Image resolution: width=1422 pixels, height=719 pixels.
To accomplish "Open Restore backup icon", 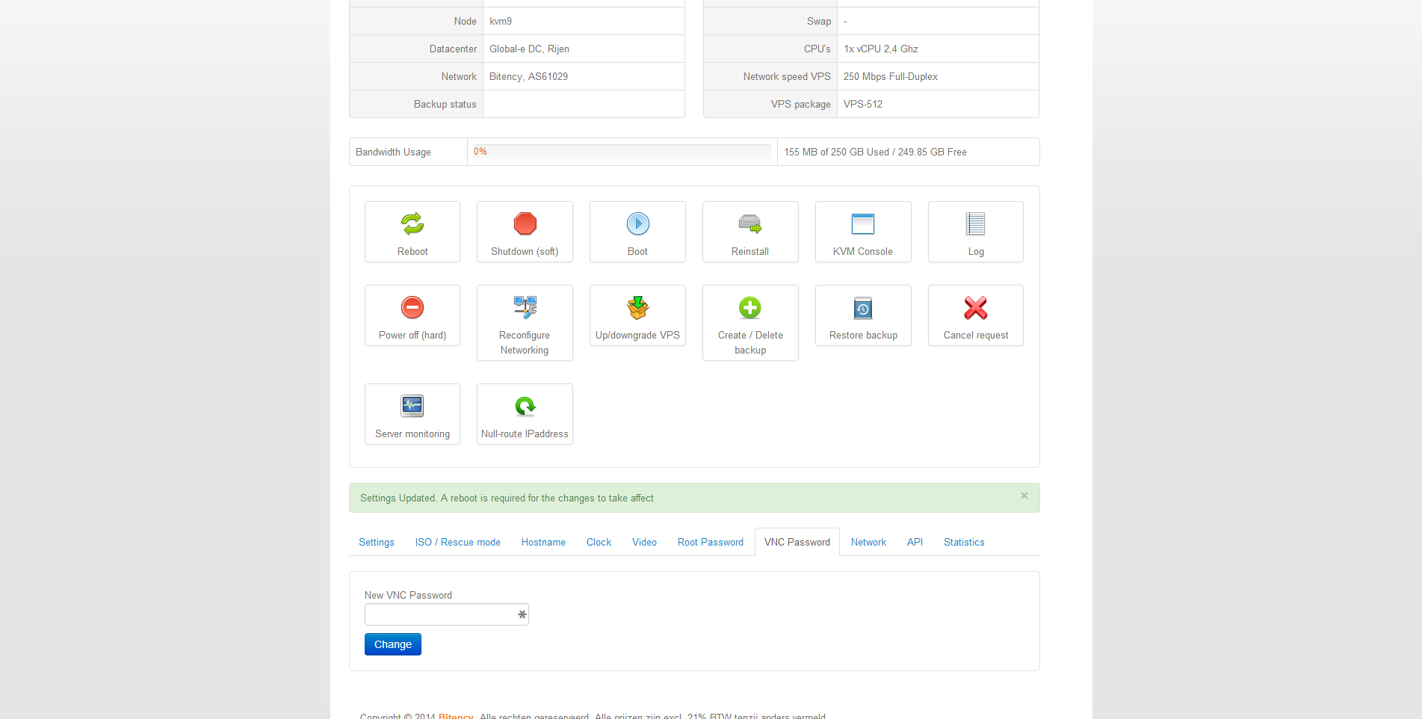I will [x=862, y=307].
